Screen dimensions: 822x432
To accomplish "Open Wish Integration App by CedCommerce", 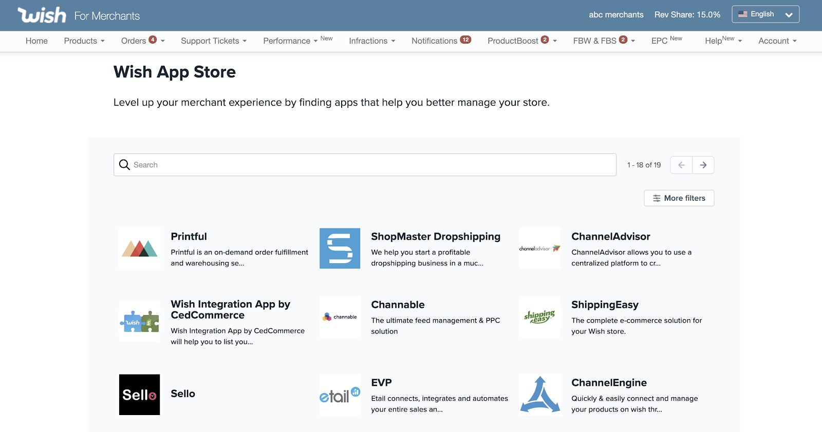I will pyautogui.click(x=231, y=310).
